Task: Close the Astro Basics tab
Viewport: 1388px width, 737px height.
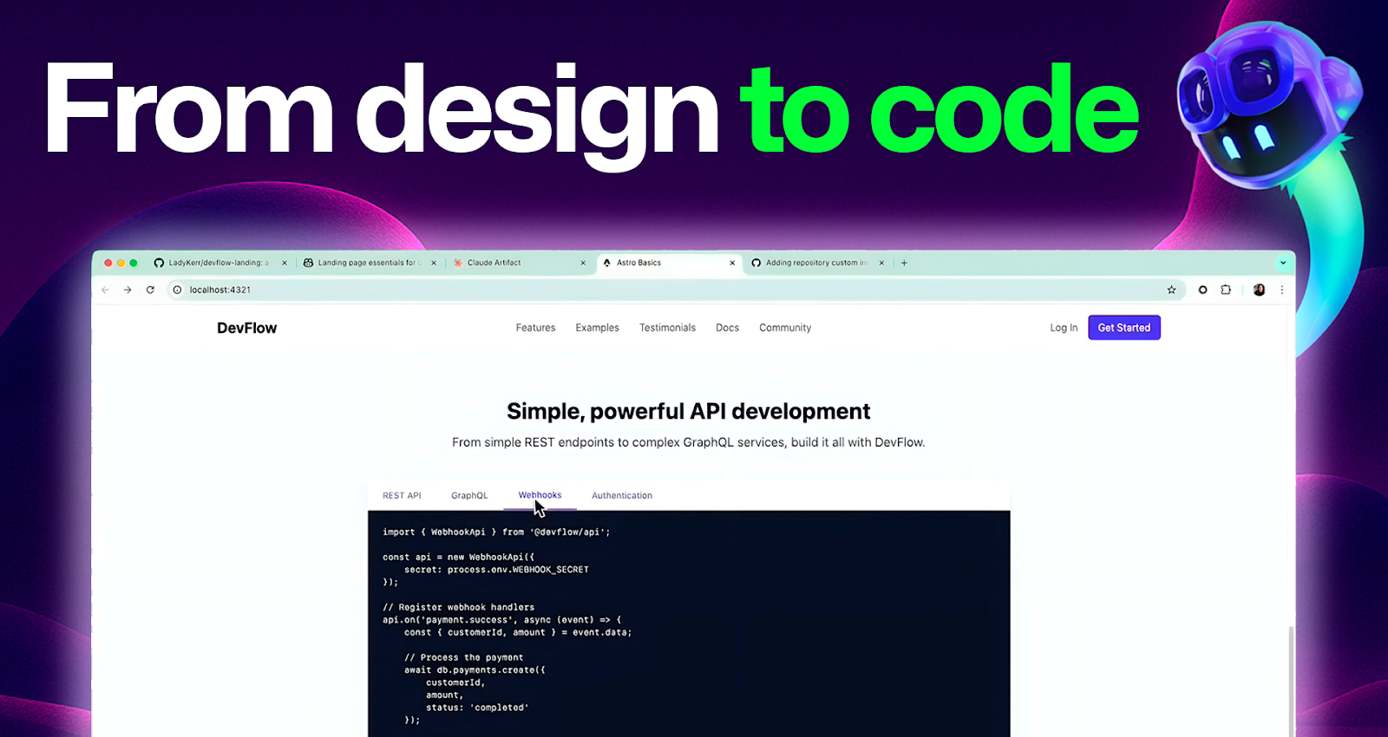Action: tap(732, 263)
